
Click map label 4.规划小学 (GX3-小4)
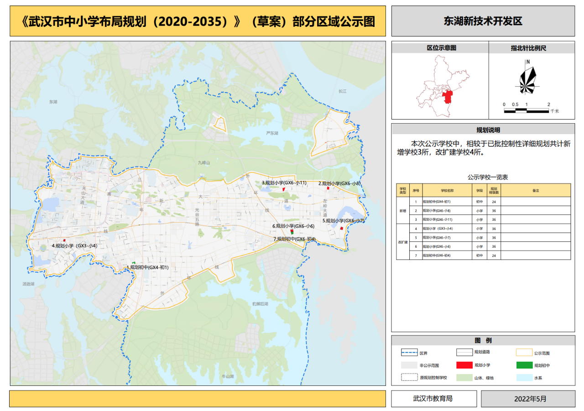(x=74, y=245)
